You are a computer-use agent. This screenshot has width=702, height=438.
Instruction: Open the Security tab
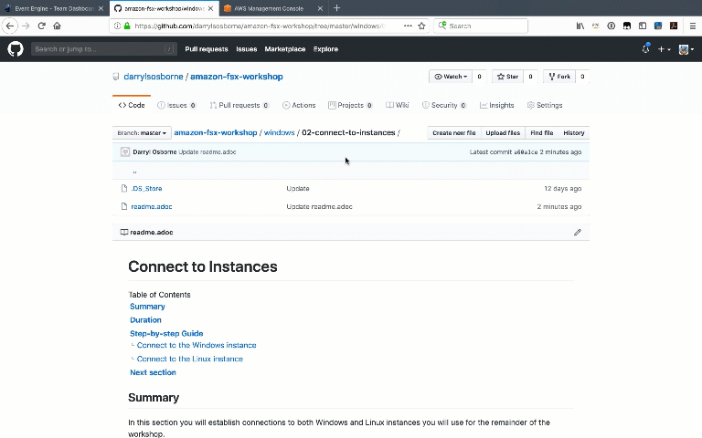pos(444,105)
